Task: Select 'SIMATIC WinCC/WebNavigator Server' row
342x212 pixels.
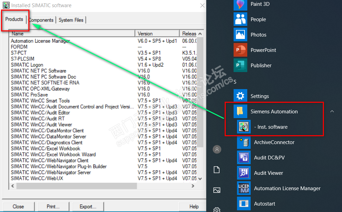Action: click(103, 172)
